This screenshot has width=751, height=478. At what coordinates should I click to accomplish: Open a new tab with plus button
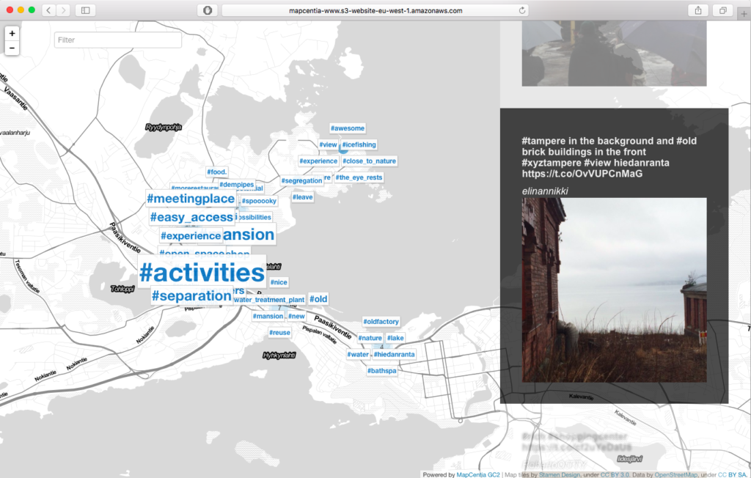coord(744,14)
